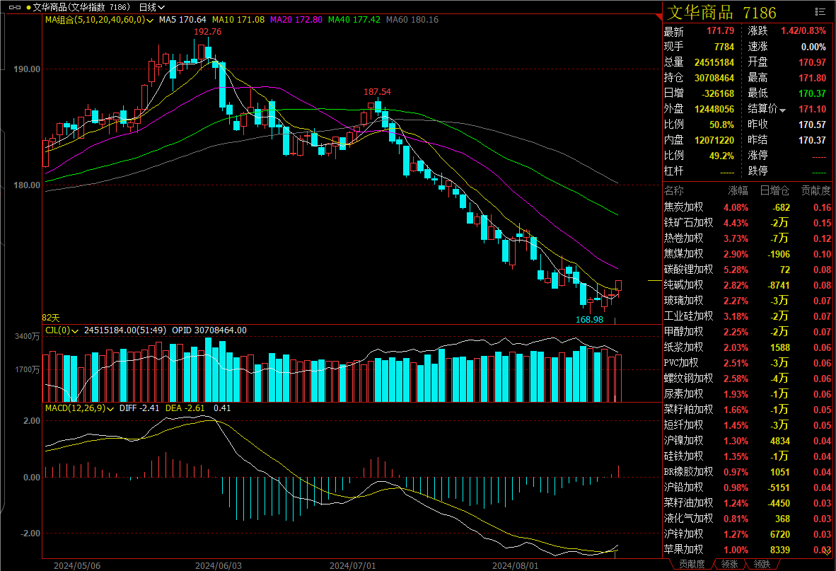Select the 纸浆加权 row
Image resolution: width=836 pixels, height=571 pixels.
point(748,347)
